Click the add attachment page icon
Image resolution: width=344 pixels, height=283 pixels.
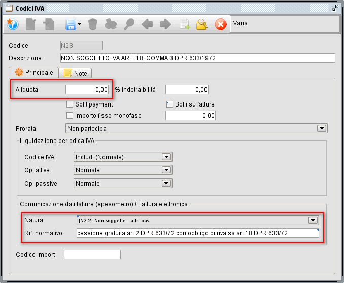point(185,24)
